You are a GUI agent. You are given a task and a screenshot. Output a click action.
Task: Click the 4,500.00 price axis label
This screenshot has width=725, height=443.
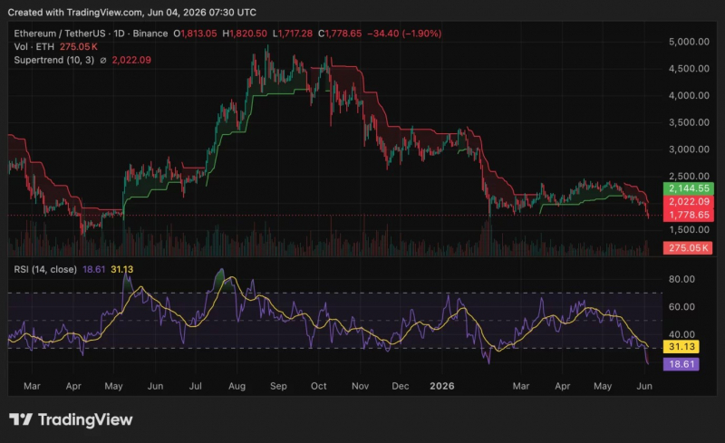click(x=689, y=69)
